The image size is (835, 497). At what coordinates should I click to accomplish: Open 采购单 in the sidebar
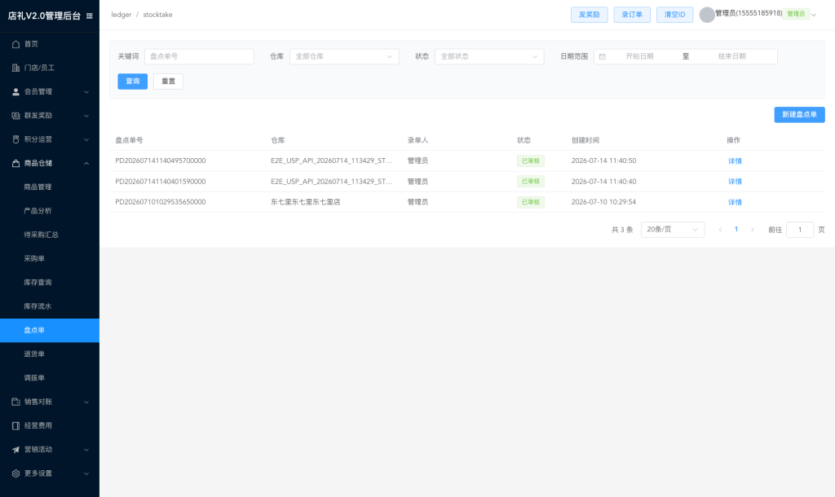point(34,258)
